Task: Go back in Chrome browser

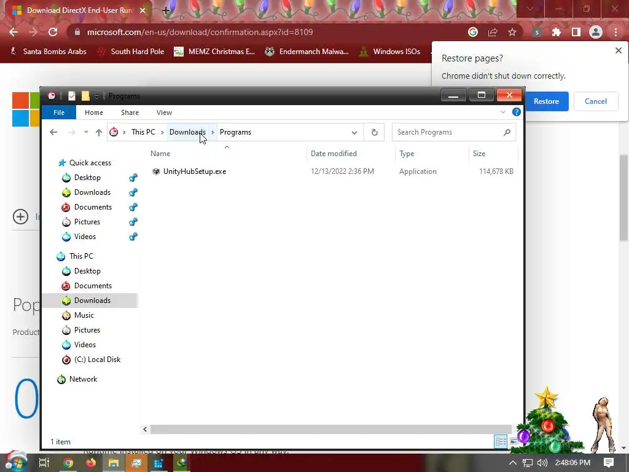Action: pos(14,32)
